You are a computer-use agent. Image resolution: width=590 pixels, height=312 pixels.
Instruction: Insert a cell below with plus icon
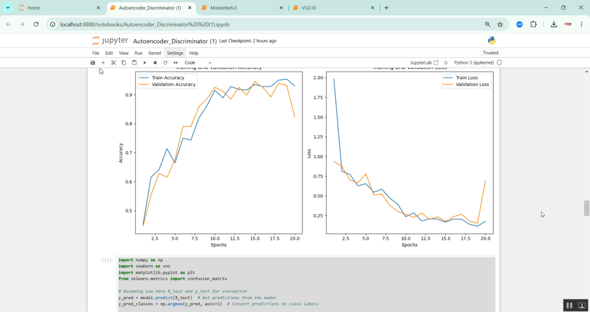coord(103,62)
